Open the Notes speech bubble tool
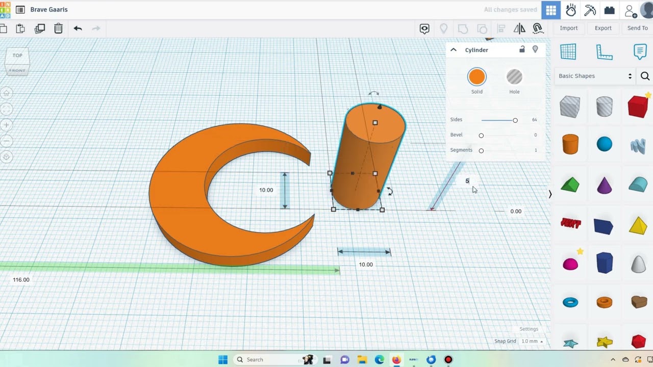 (x=640, y=51)
